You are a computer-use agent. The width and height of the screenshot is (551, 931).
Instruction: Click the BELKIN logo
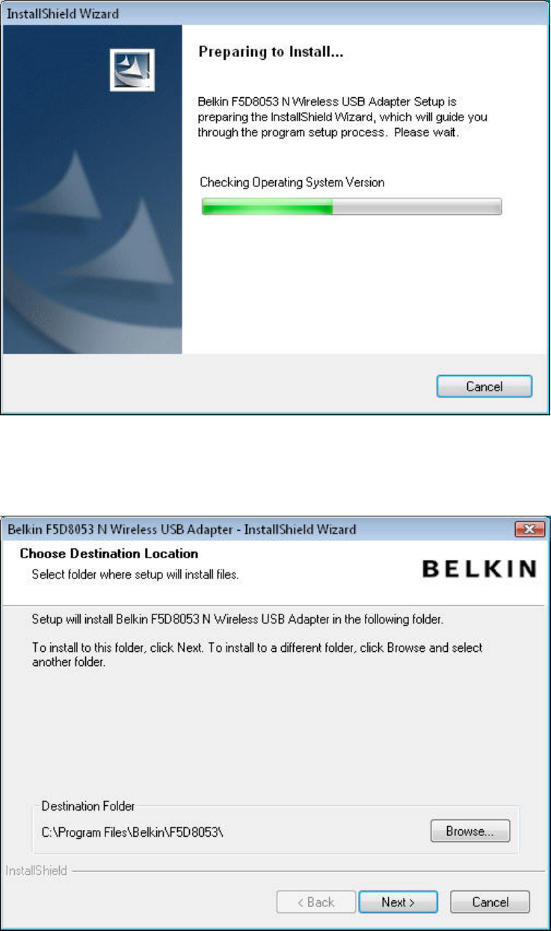click(x=479, y=570)
